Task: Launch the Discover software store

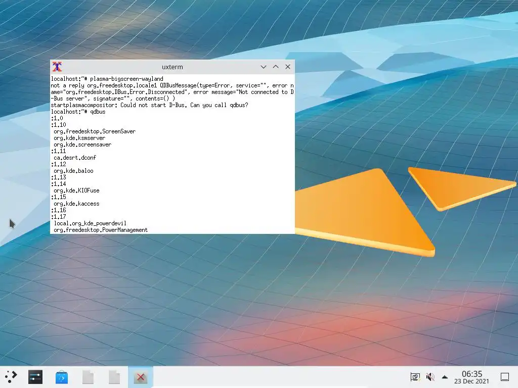Action: tap(61, 377)
